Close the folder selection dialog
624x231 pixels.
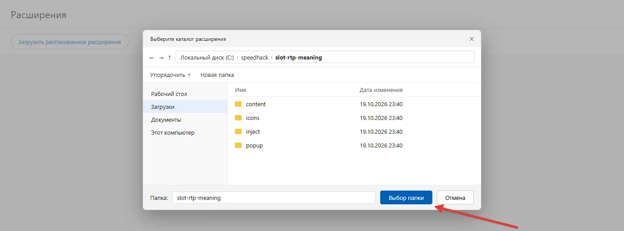click(x=472, y=39)
